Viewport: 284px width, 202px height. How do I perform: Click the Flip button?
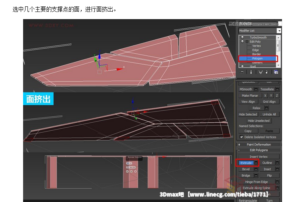(x=269, y=176)
